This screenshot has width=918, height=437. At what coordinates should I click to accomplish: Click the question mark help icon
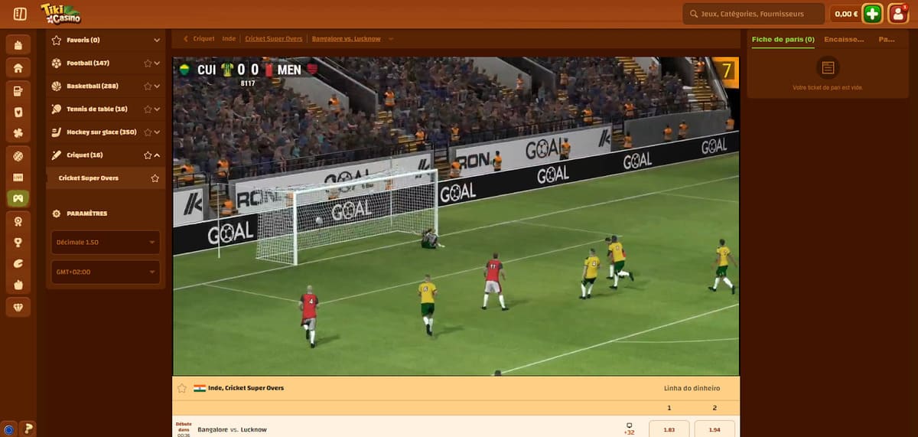(29, 429)
